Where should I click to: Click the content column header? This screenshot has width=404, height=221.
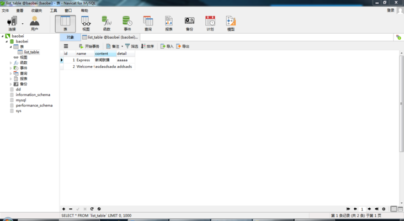coord(105,54)
